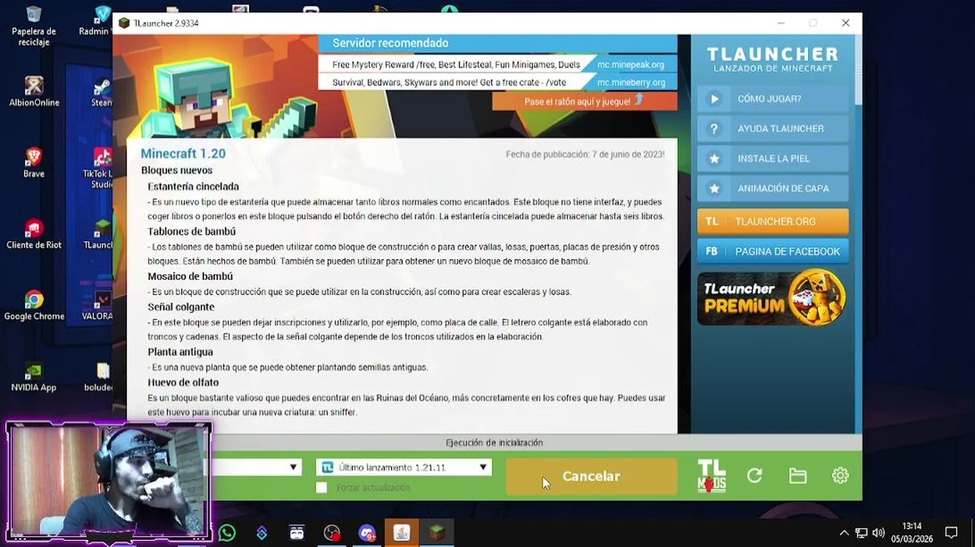Viewport: 975px width, 547px height.
Task: Click star icon beside Animación de Capa
Action: [x=714, y=188]
